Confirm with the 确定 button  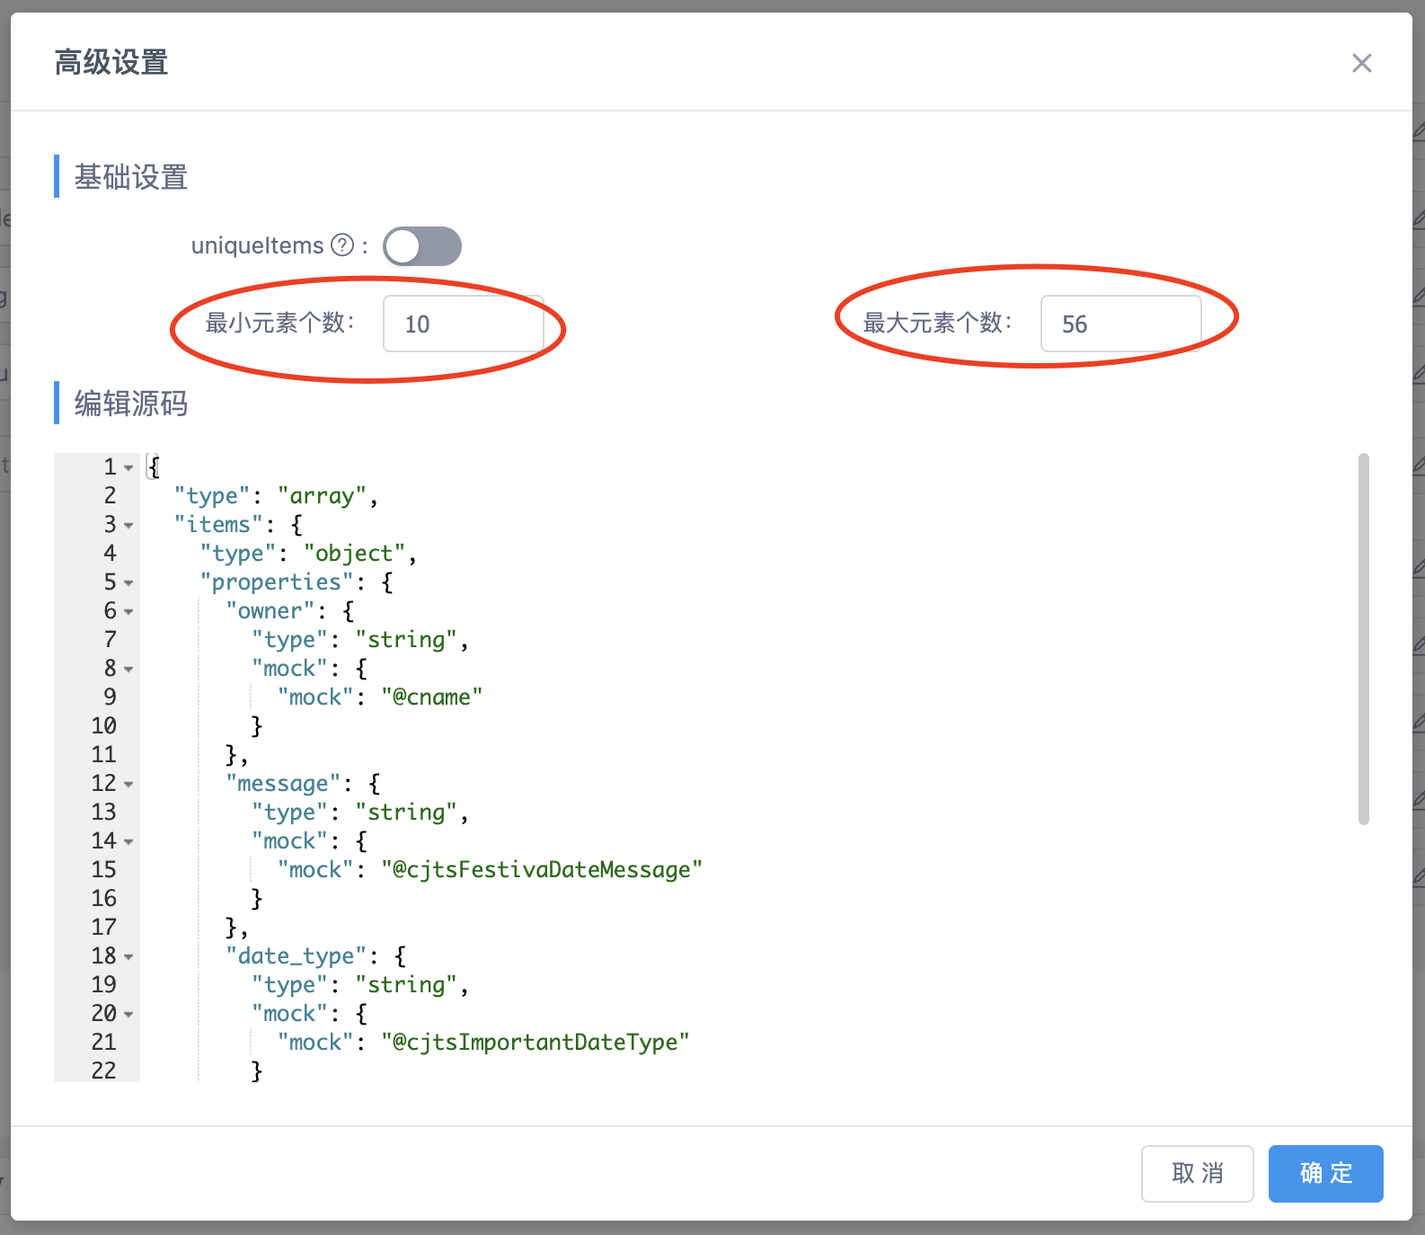pyautogui.click(x=1326, y=1173)
